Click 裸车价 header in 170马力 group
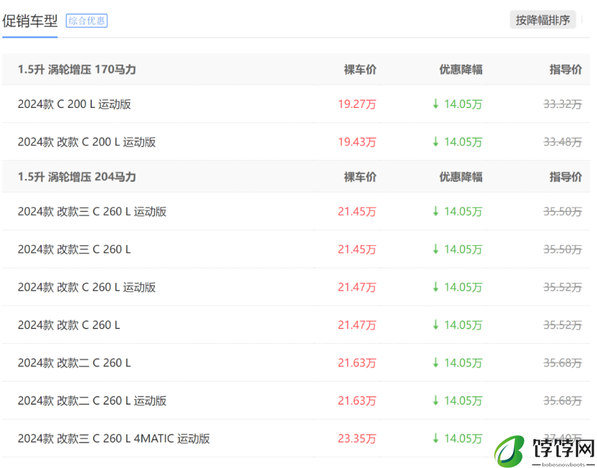 (359, 69)
